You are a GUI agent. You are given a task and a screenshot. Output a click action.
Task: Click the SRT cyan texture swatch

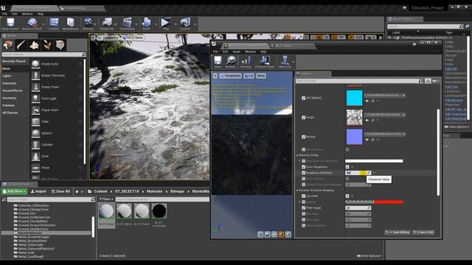[354, 98]
